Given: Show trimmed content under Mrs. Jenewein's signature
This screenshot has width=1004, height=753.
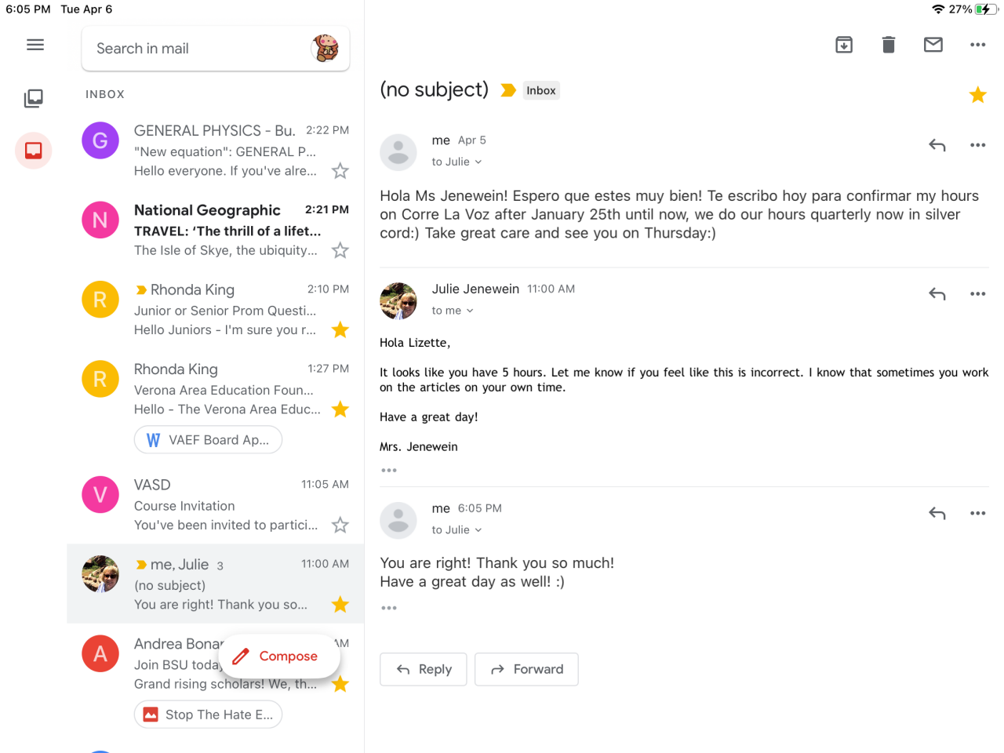Looking at the screenshot, I should 389,471.
